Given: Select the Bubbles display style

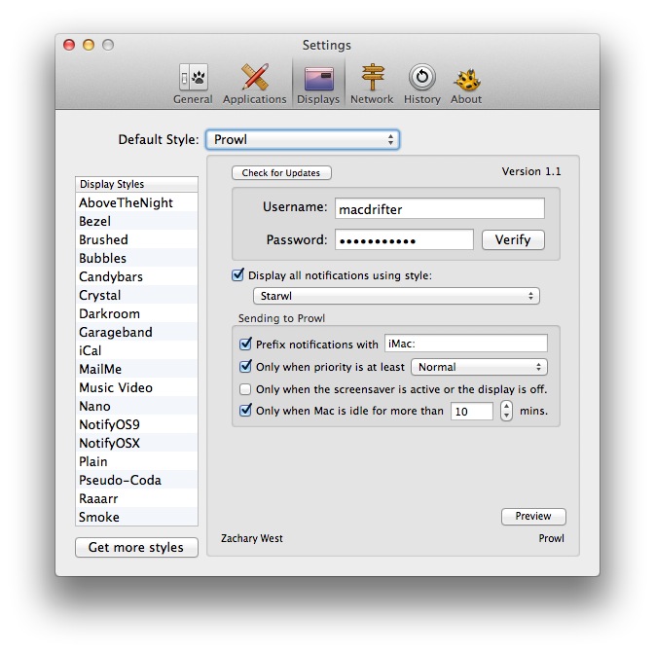Looking at the screenshot, I should [x=136, y=258].
